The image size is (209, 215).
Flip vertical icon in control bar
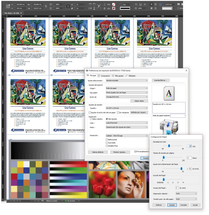point(94,8)
